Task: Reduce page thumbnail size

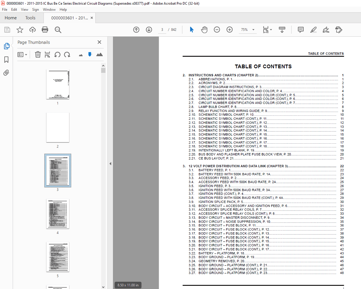Action: pos(81,54)
